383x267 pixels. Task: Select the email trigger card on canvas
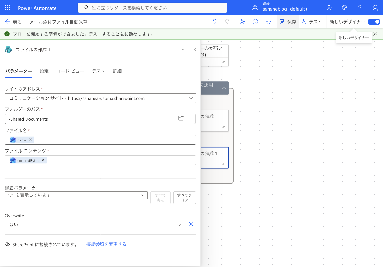coord(215,55)
